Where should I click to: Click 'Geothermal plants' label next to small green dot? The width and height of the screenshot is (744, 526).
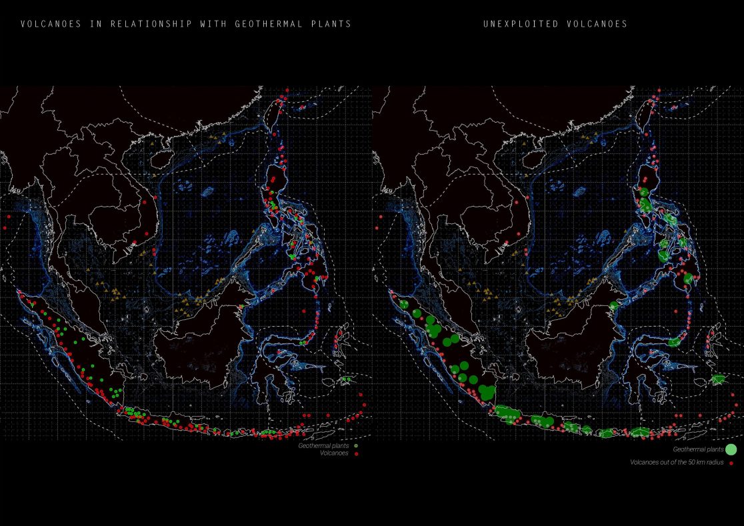coord(325,445)
